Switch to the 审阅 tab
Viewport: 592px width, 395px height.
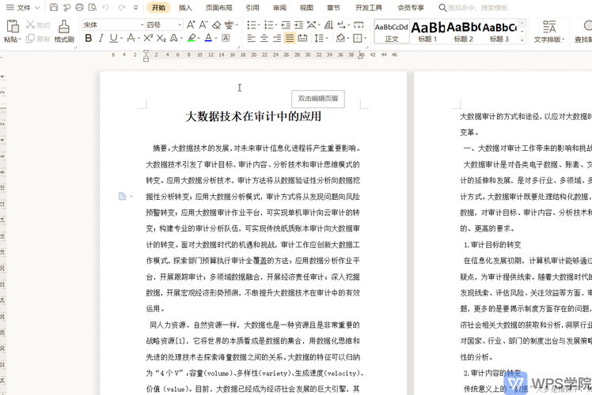[x=279, y=8]
